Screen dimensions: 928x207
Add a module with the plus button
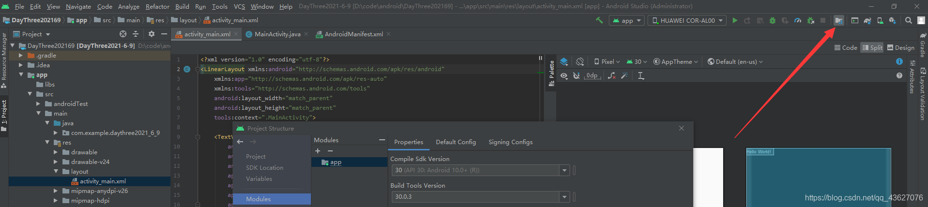pyautogui.click(x=318, y=151)
